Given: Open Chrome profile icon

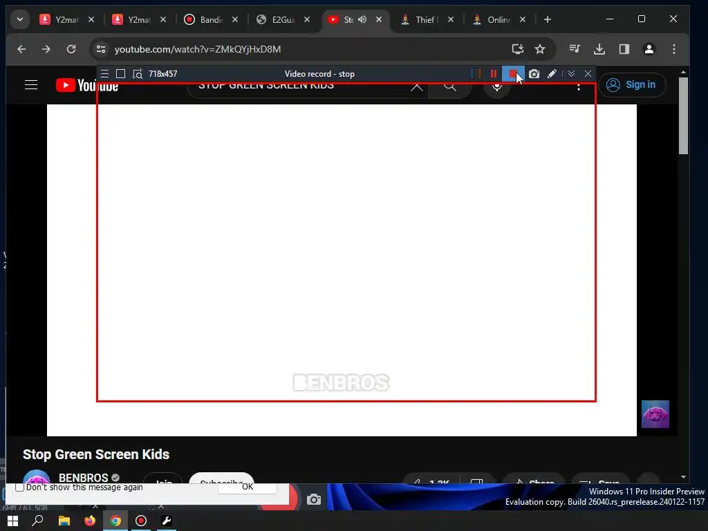Looking at the screenshot, I should 649,49.
